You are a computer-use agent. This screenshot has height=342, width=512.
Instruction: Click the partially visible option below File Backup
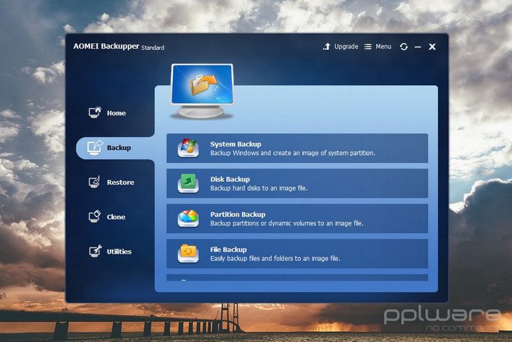point(297,278)
